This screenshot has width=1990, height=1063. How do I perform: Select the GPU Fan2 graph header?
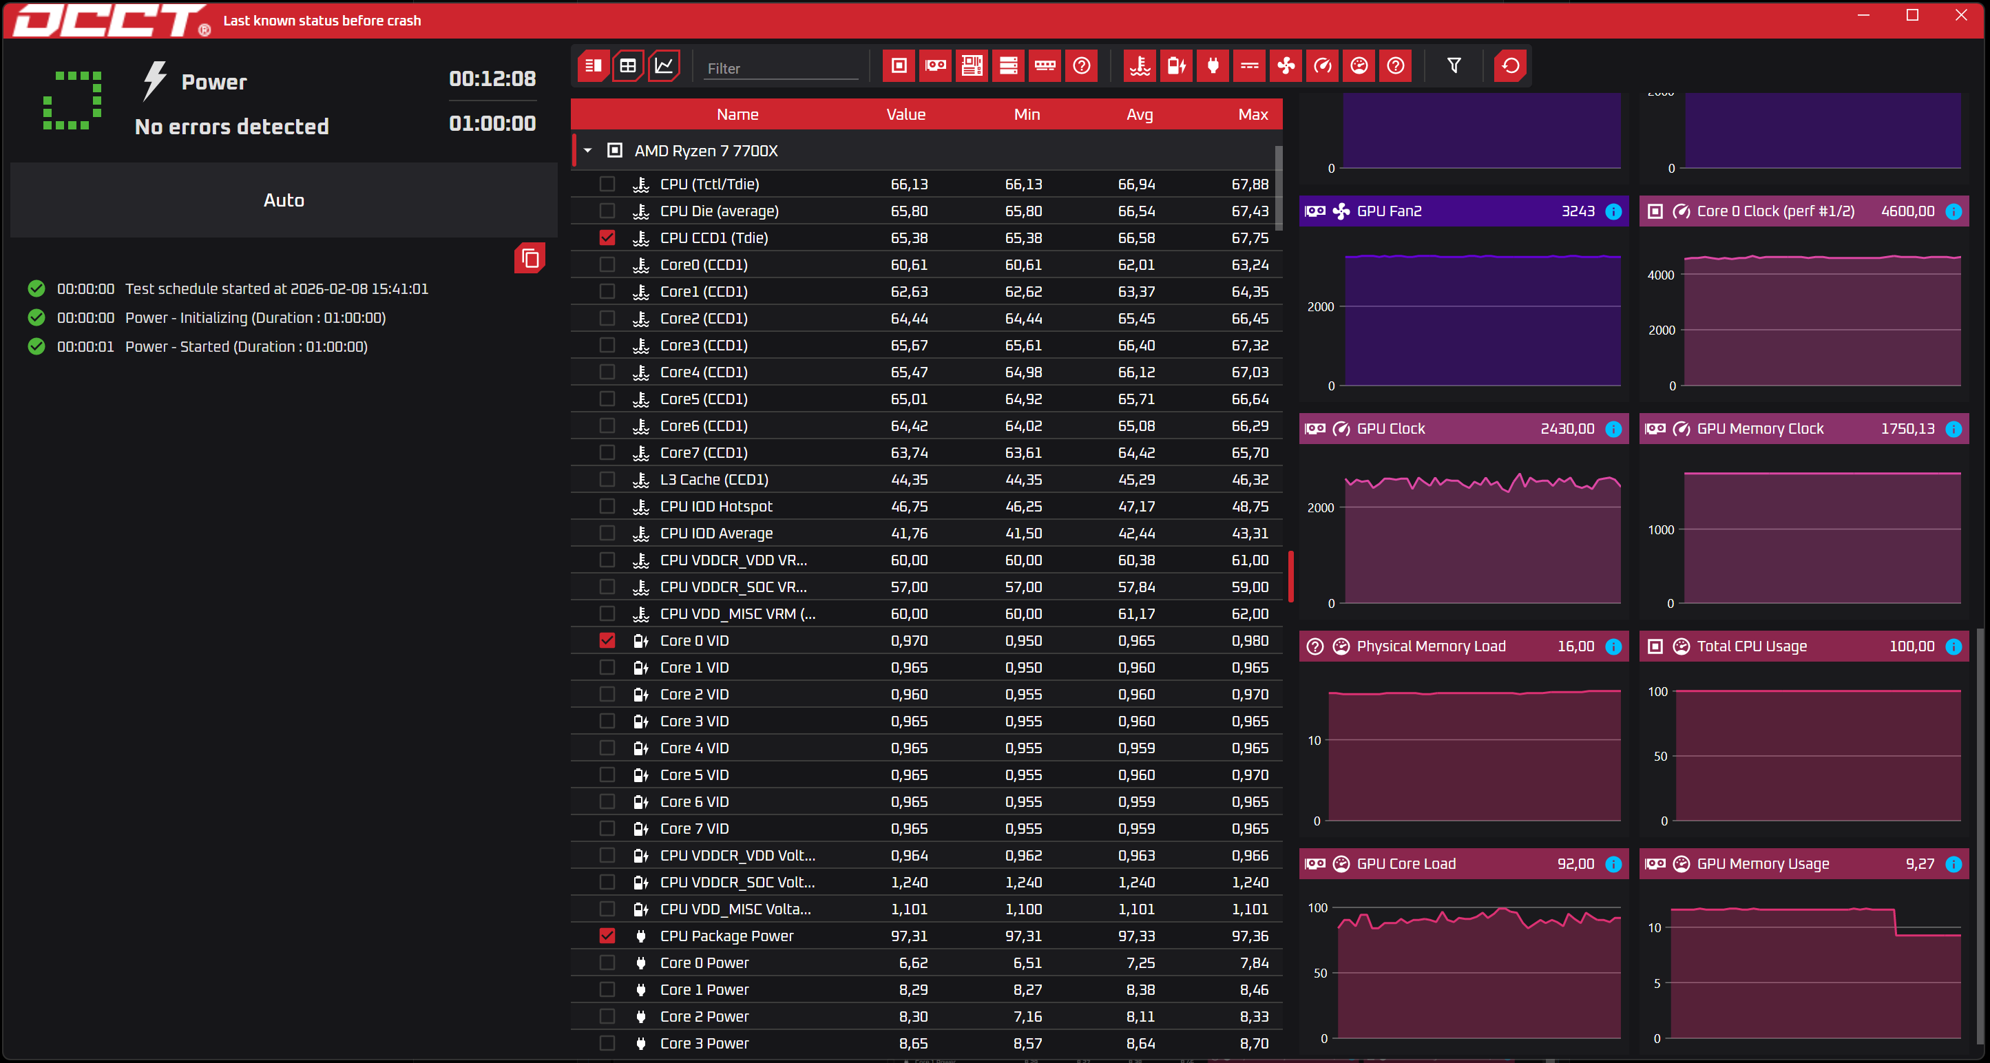[x=1463, y=211]
